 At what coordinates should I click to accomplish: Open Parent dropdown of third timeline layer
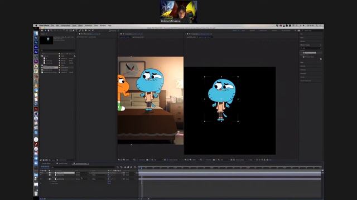(x=130, y=179)
